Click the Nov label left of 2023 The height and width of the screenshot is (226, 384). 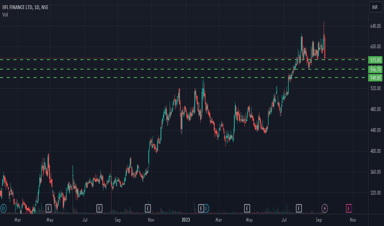click(x=151, y=220)
